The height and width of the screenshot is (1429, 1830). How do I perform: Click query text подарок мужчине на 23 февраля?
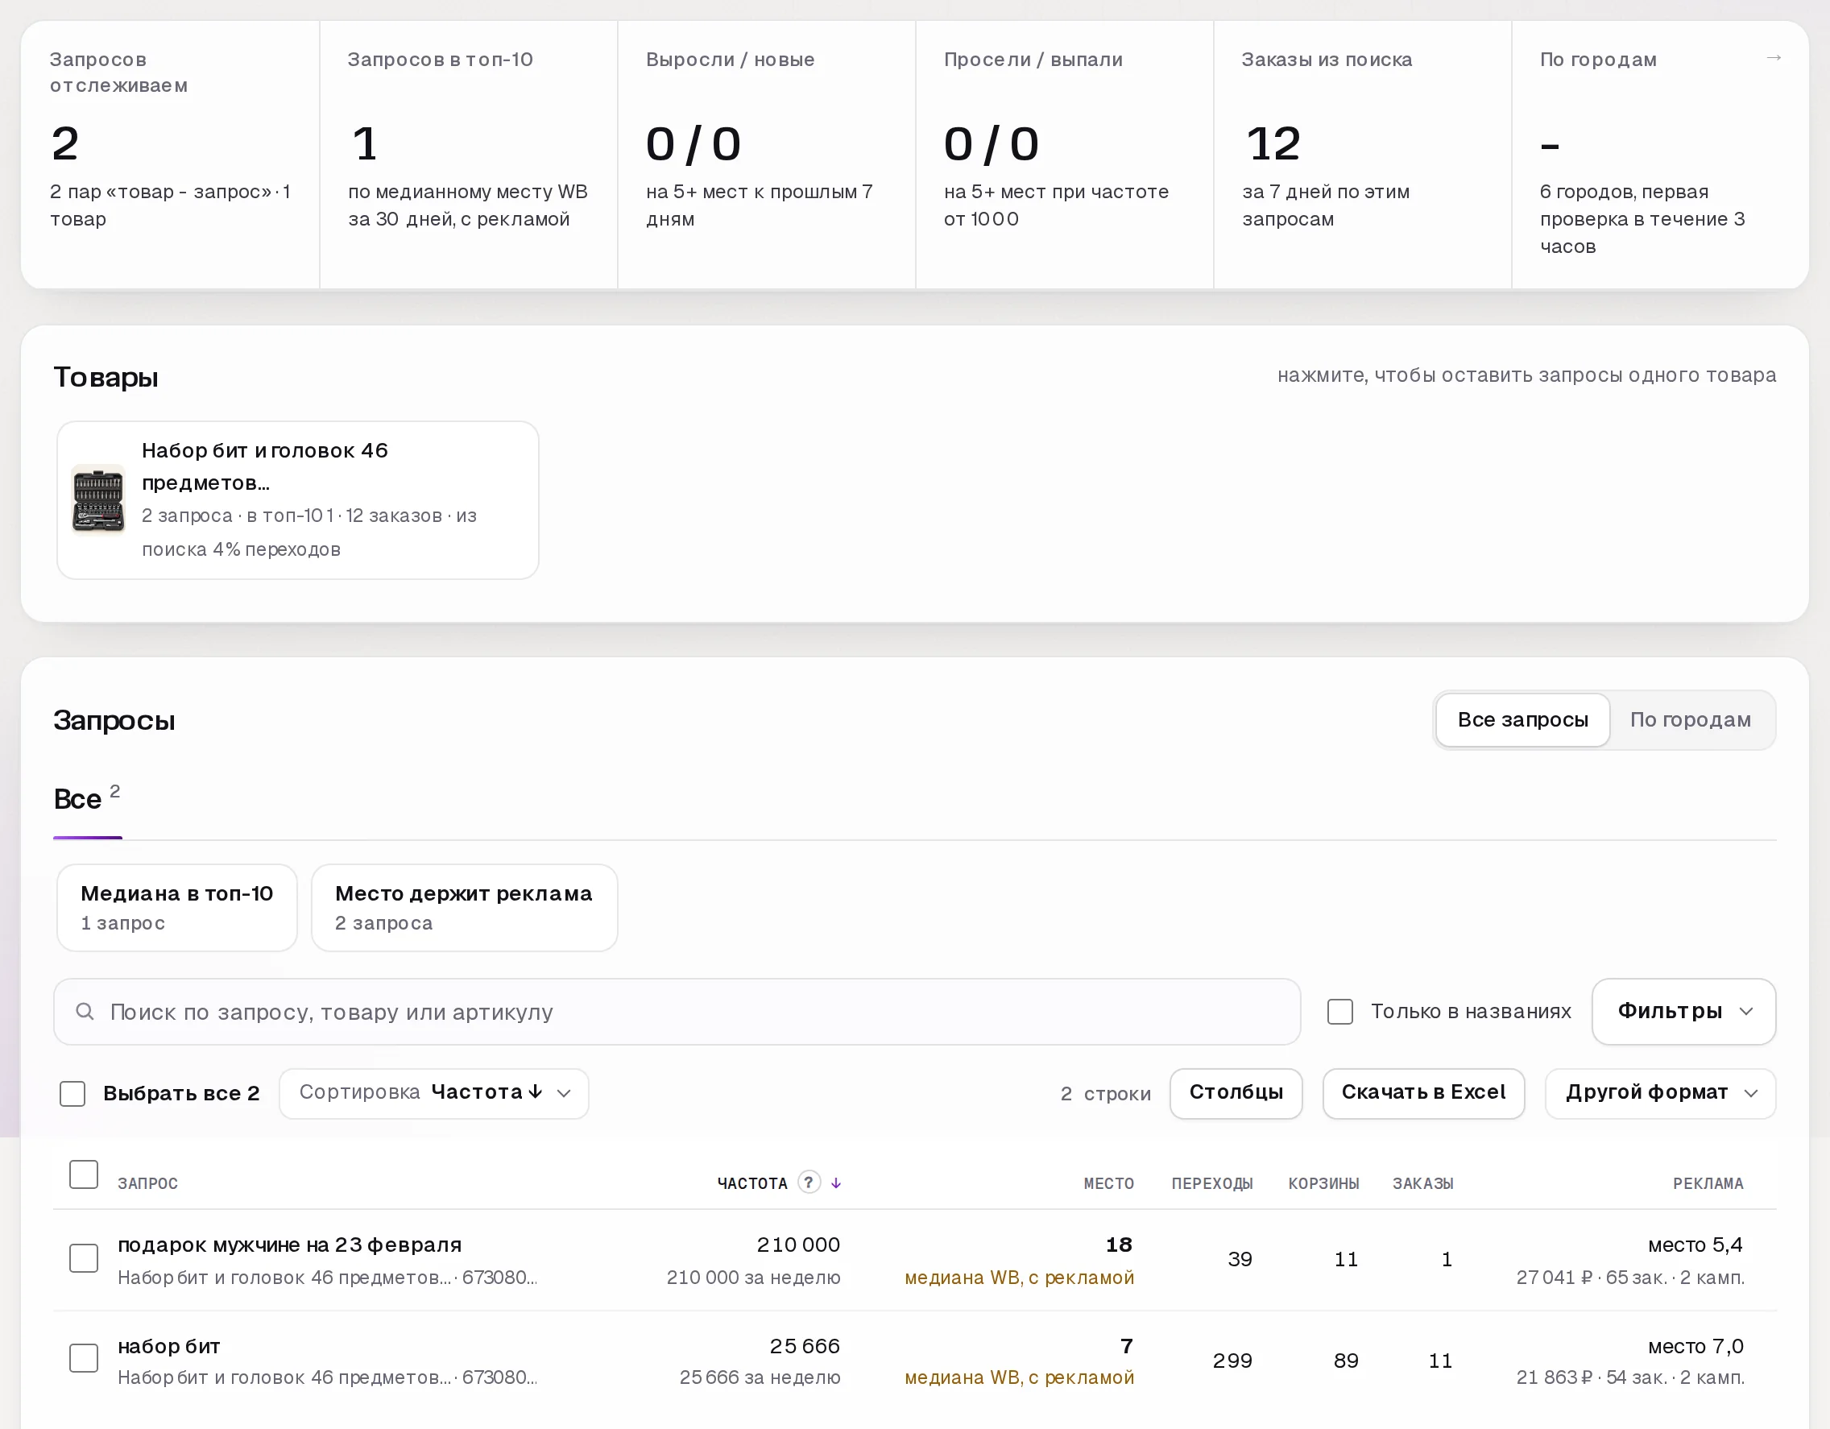289,1245
